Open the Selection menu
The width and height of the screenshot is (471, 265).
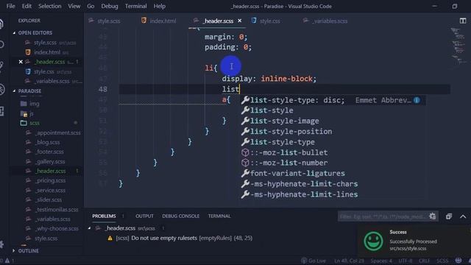coord(49,6)
